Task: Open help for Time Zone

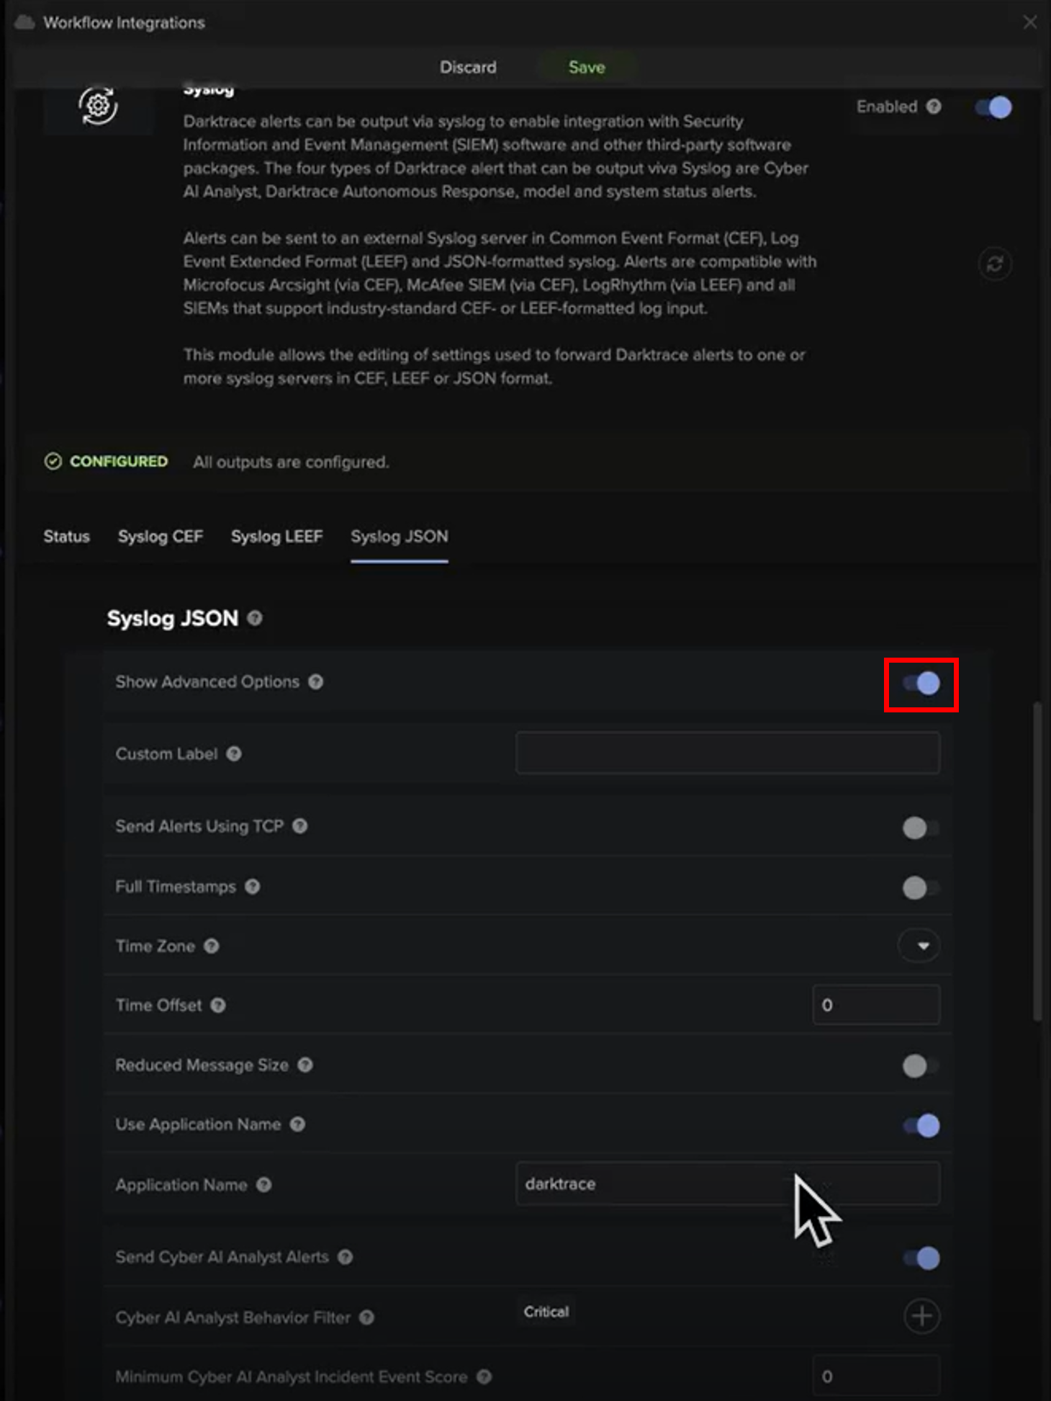Action: coord(211,946)
